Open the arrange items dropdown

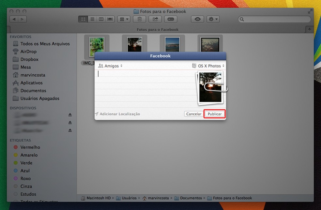click(x=124, y=19)
